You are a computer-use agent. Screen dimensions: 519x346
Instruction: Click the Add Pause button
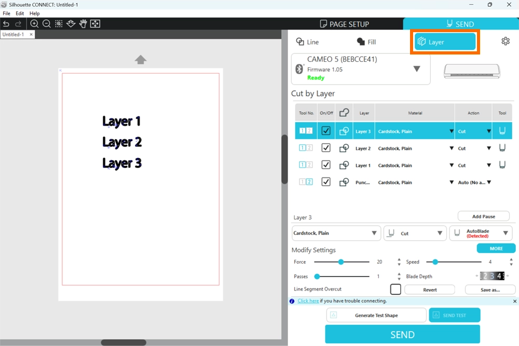click(x=483, y=216)
